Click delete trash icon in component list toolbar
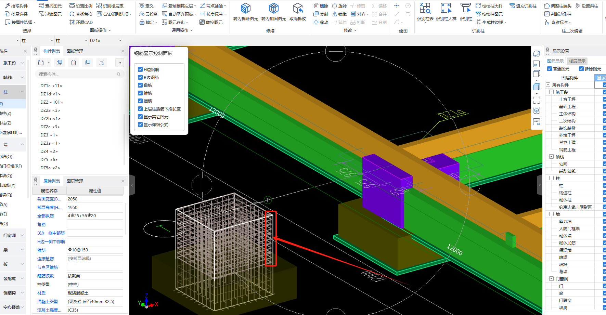 point(74,63)
